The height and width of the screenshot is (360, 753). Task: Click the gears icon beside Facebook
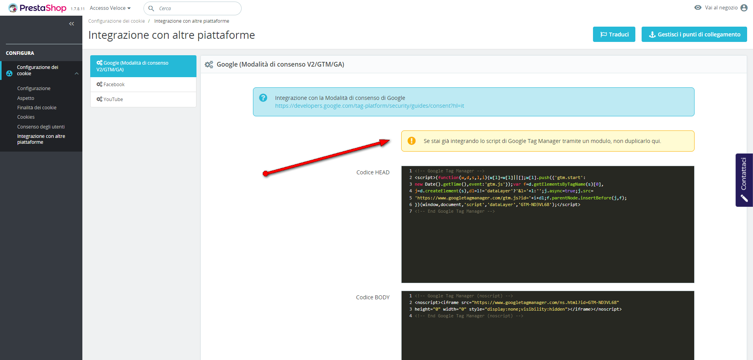point(99,84)
